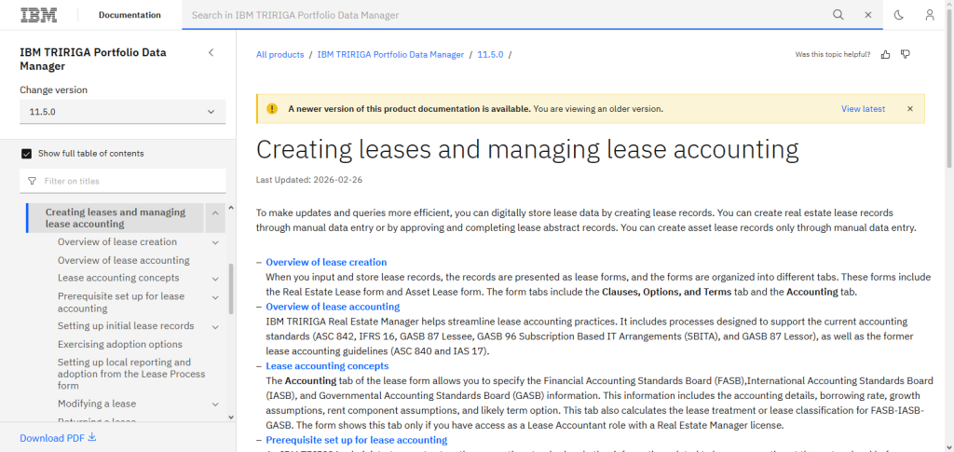
Task: Click the sidebar table of contents scrollbar thumb
Action: pos(231,288)
